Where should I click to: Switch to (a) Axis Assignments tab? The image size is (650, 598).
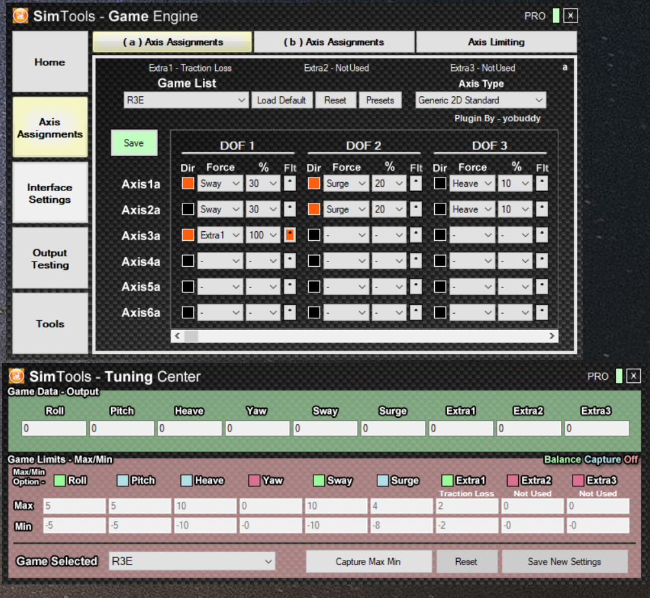coord(173,42)
